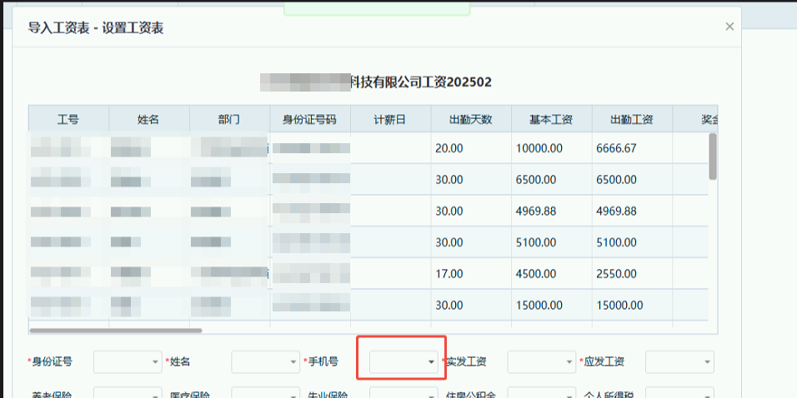Select the 部门 column header

click(x=229, y=119)
